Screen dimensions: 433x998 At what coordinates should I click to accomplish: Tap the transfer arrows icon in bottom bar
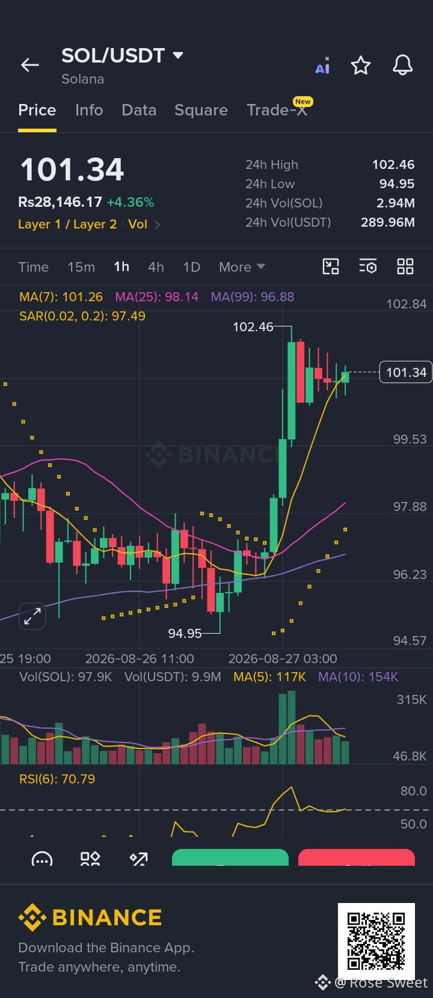[x=138, y=859]
